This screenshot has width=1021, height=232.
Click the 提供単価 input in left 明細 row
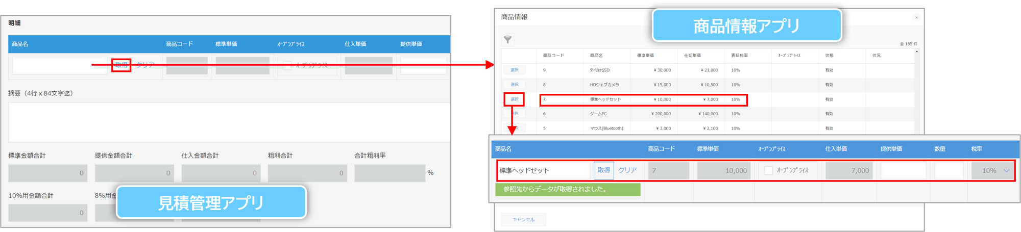point(423,65)
